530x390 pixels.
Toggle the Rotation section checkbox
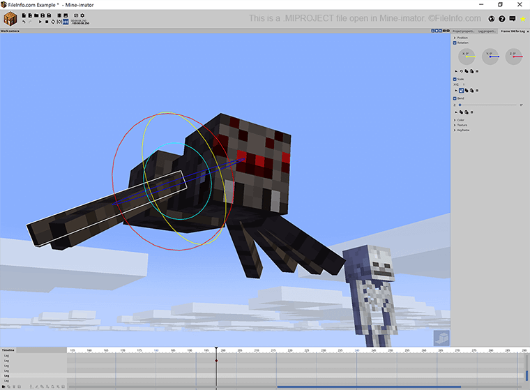pyautogui.click(x=455, y=43)
